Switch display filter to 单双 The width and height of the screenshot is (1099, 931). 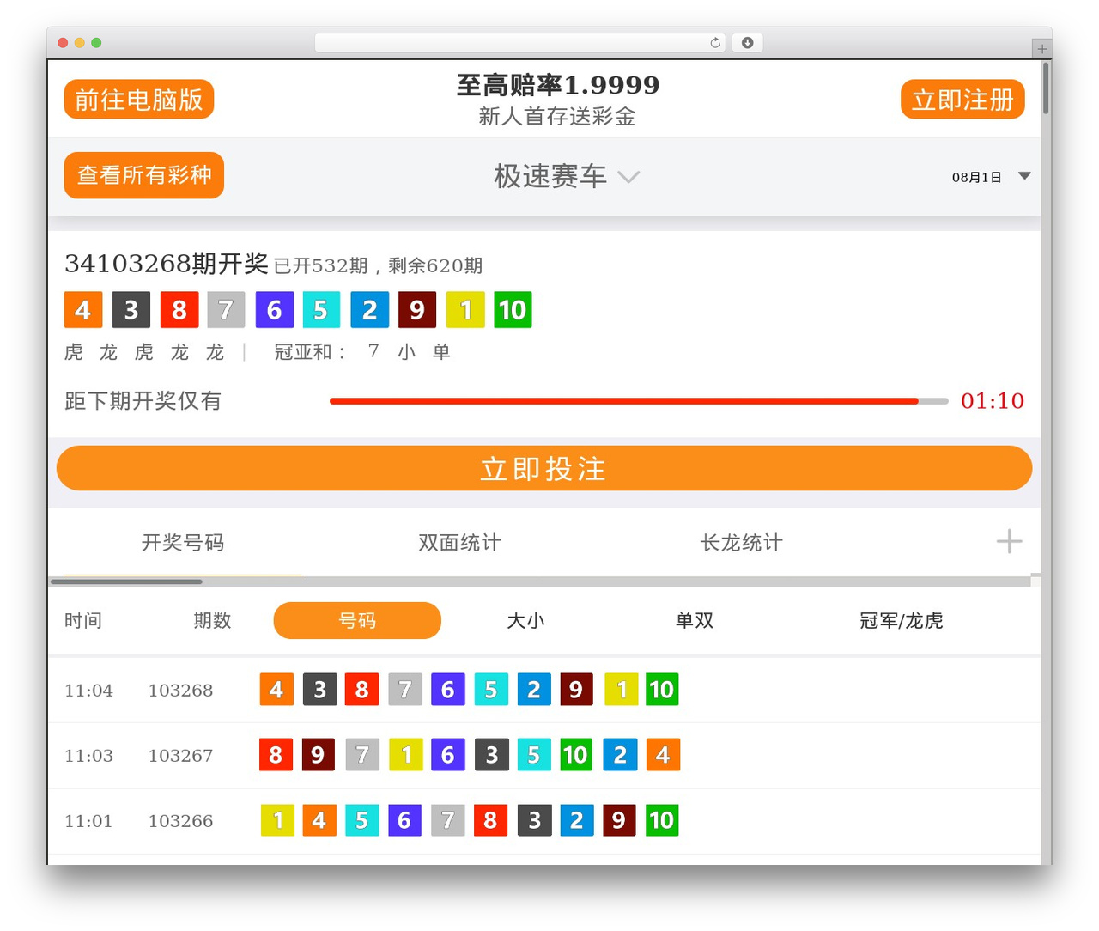[x=695, y=620]
